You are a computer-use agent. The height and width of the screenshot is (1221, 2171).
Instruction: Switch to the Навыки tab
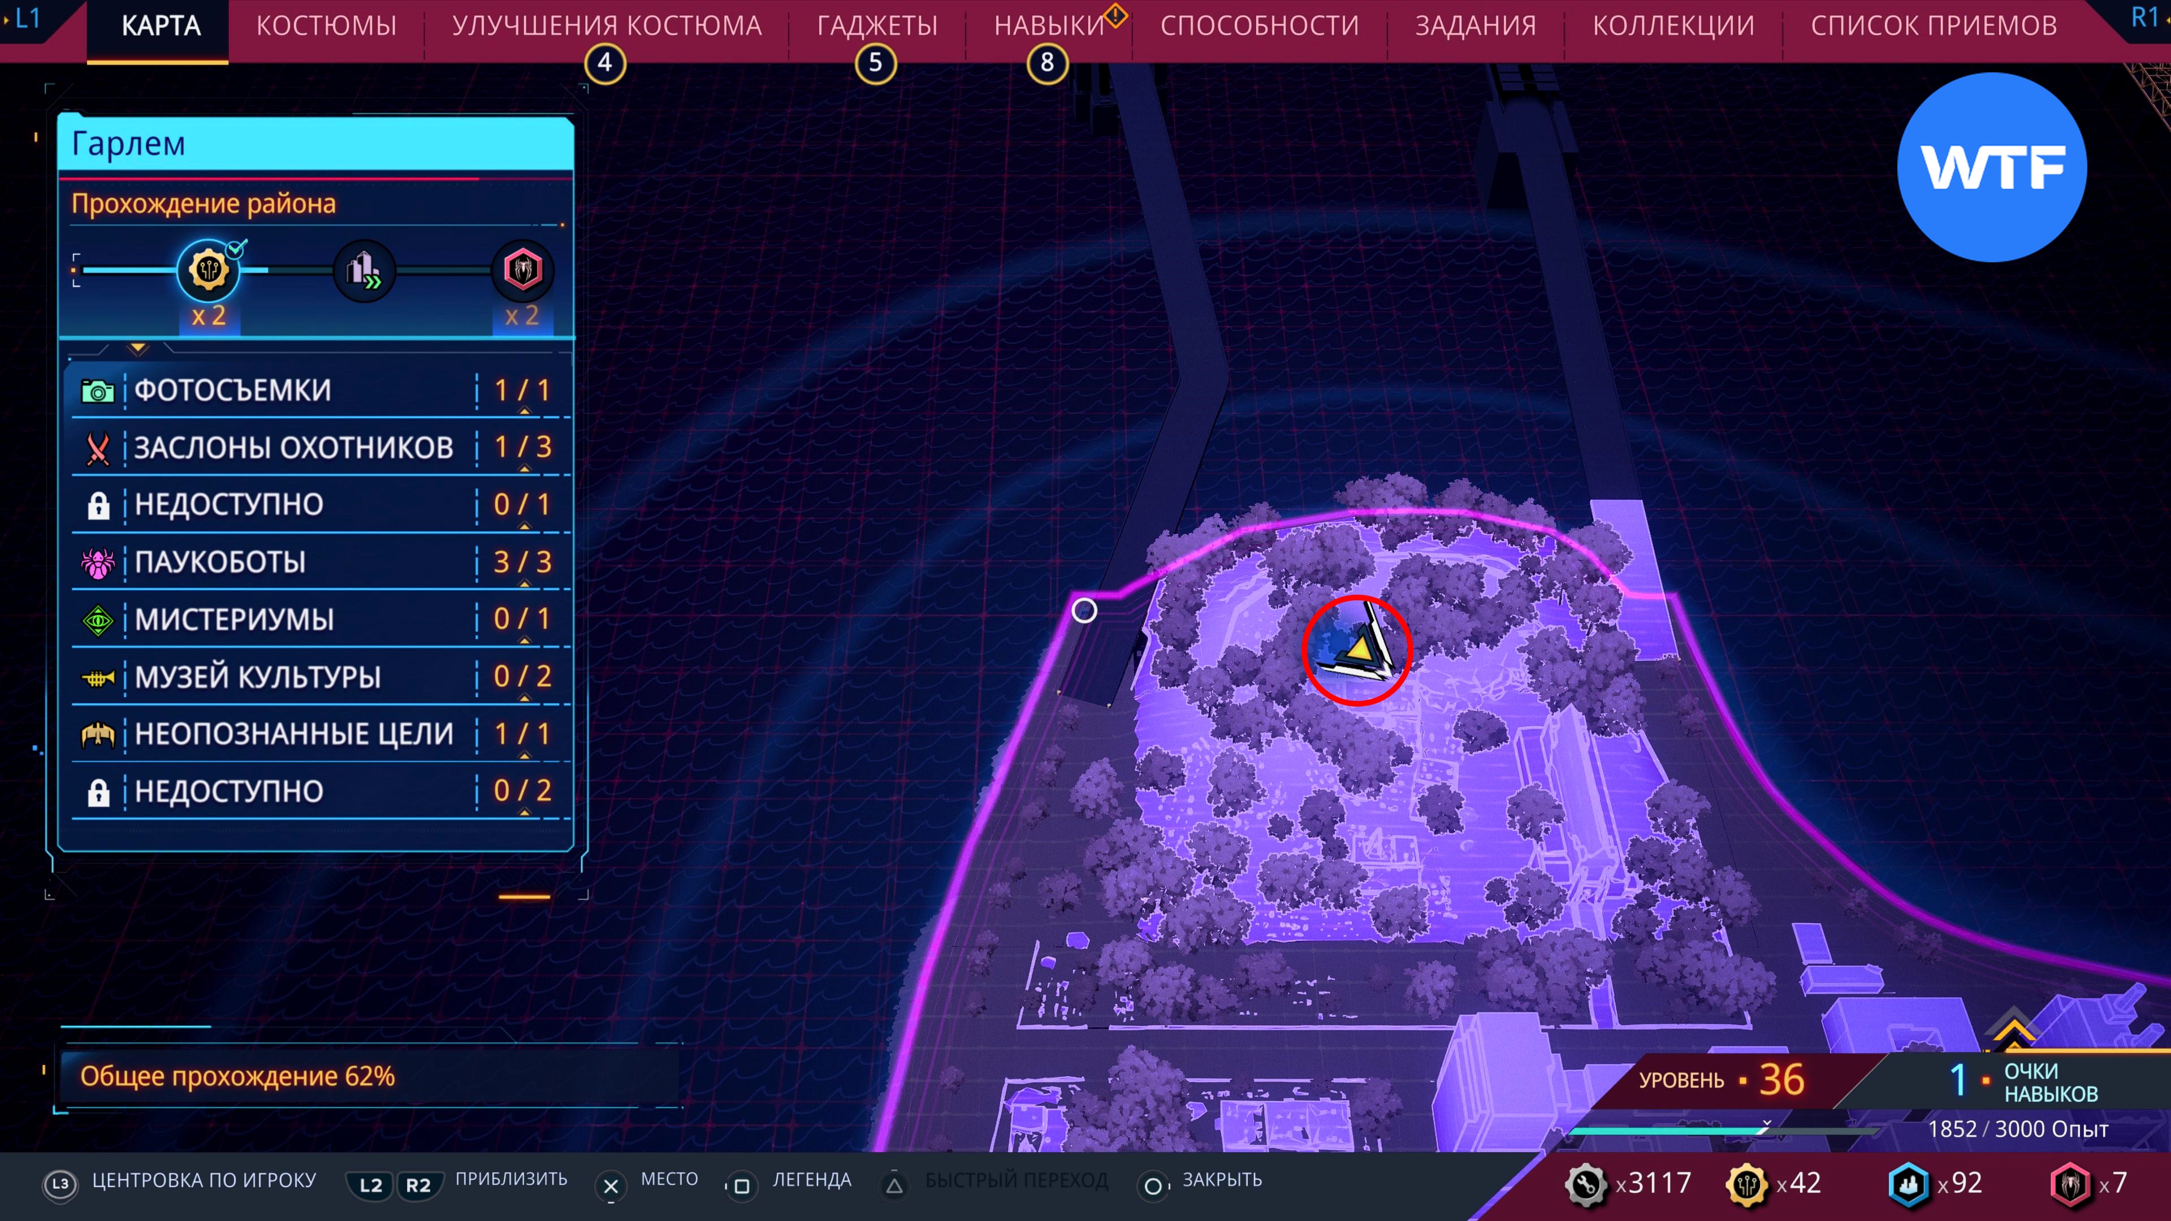(1048, 26)
